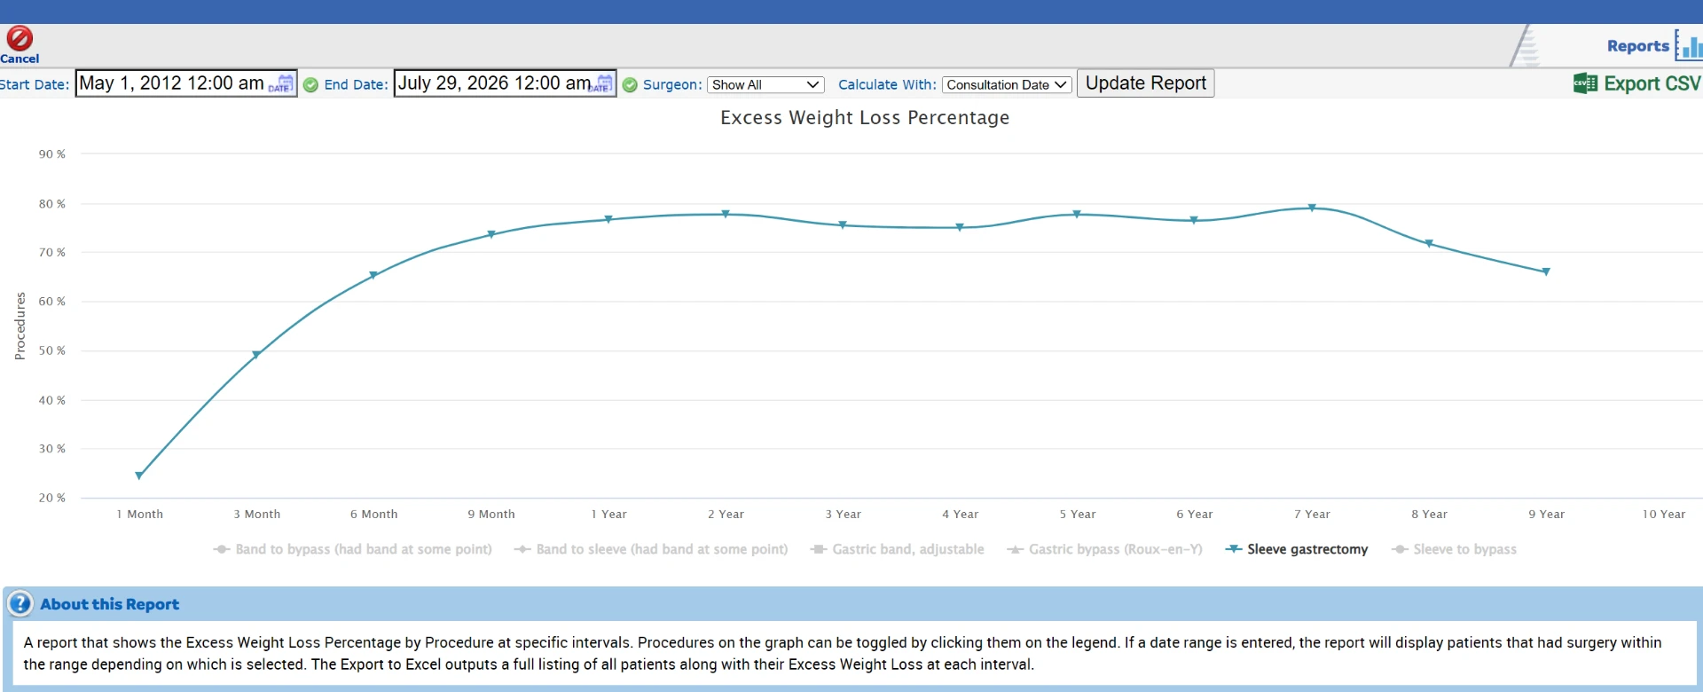Screen dimensions: 1703x692
Task: Click the 1 Month data point
Action: (x=139, y=476)
